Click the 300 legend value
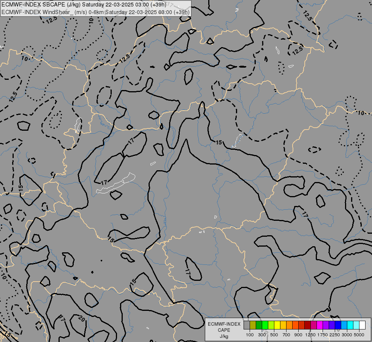Screen dimensions: 372x342 [x=262, y=335]
